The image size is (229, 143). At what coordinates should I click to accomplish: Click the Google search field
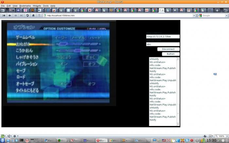click(x=214, y=15)
